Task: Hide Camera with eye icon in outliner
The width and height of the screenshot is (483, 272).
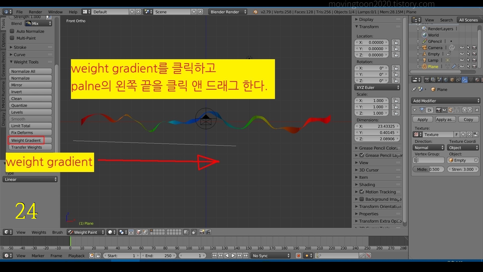Action: [x=462, y=48]
